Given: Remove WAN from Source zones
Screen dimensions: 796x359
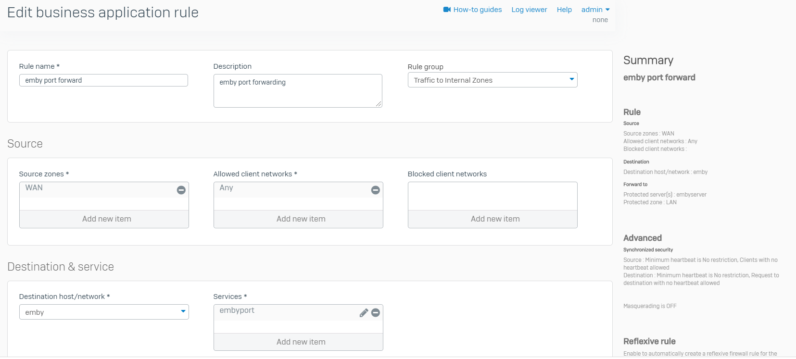Looking at the screenshot, I should 181,190.
